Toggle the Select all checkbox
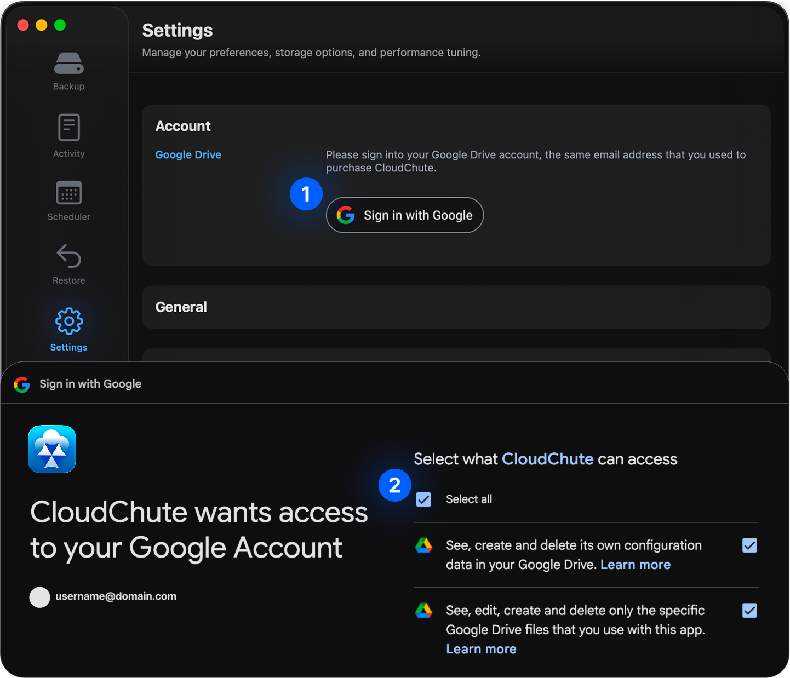 point(423,499)
